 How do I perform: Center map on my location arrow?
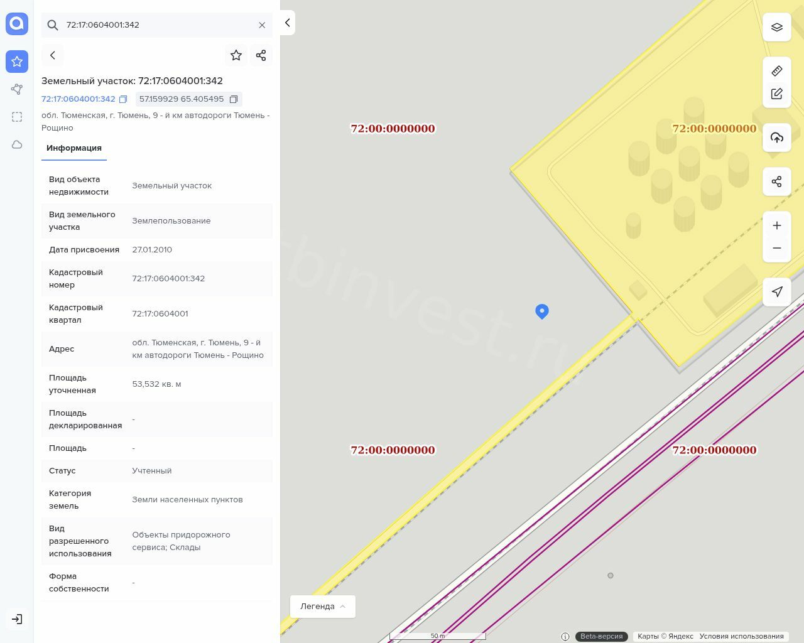tap(776, 291)
